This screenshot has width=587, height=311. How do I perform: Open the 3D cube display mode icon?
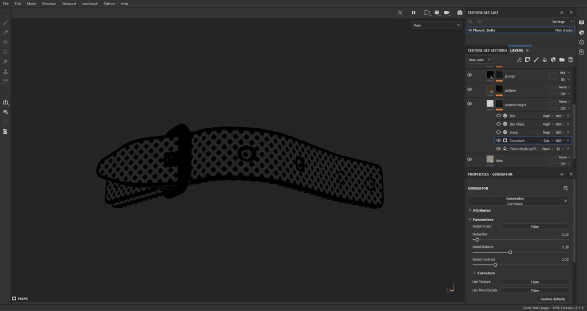point(437,13)
